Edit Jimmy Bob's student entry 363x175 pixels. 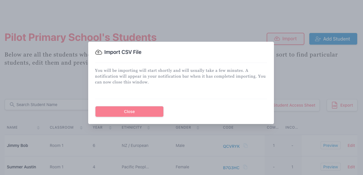coord(351,145)
